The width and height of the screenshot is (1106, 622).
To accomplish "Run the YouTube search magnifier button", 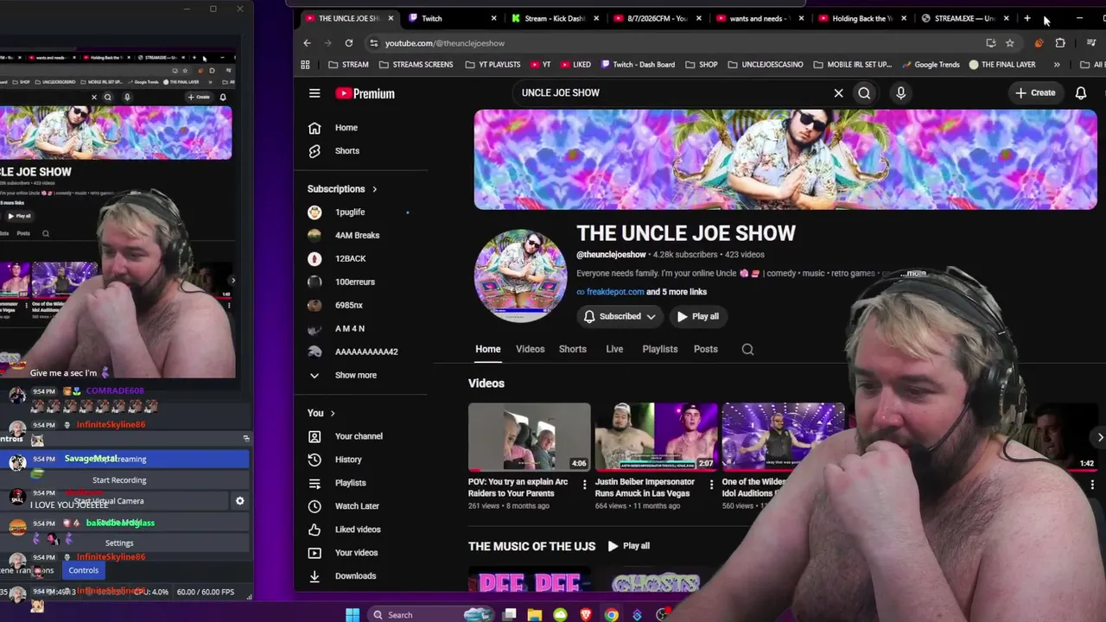I will point(864,93).
